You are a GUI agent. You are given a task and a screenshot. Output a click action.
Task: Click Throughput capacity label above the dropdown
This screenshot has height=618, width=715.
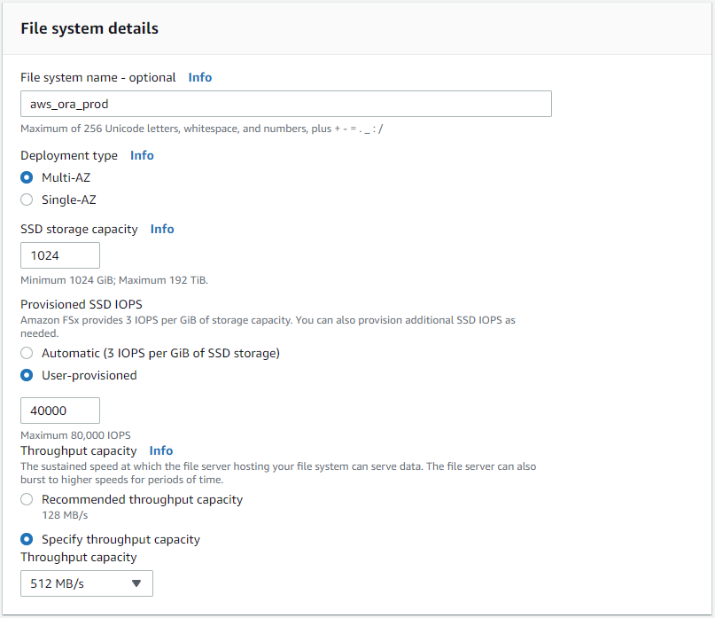pyautogui.click(x=79, y=557)
